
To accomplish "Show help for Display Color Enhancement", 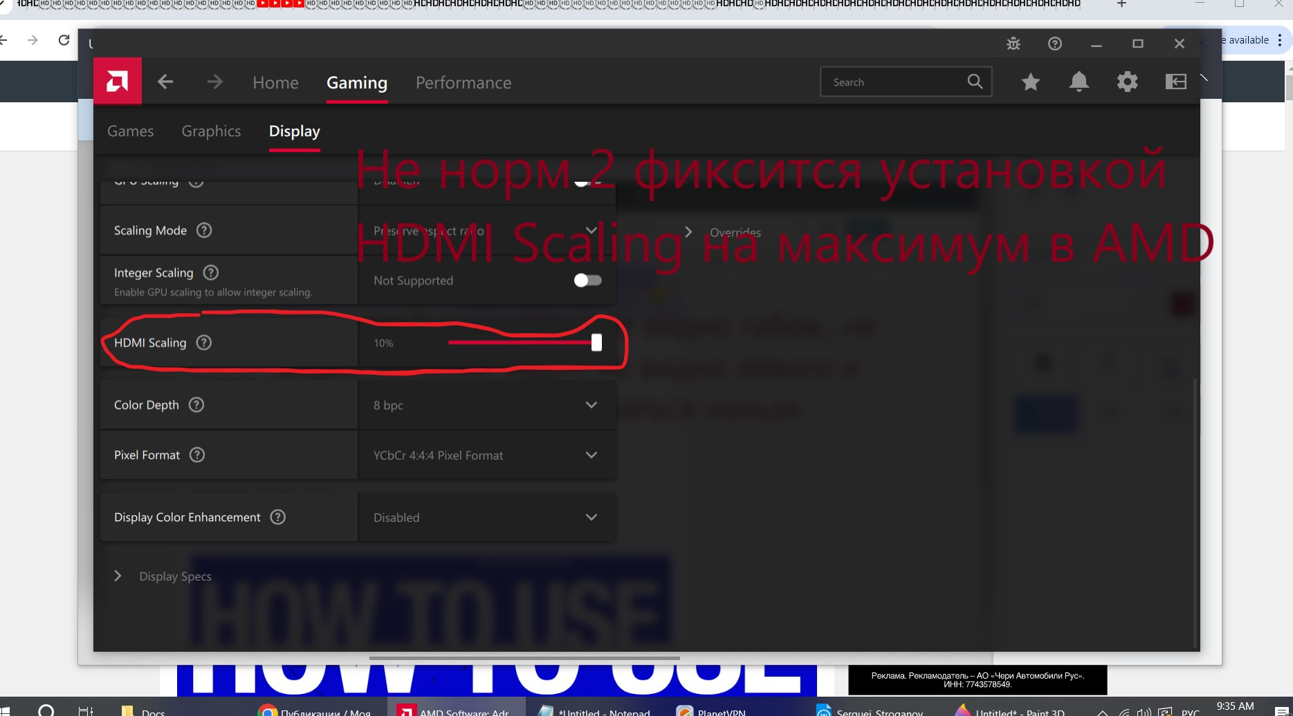I will (x=278, y=517).
